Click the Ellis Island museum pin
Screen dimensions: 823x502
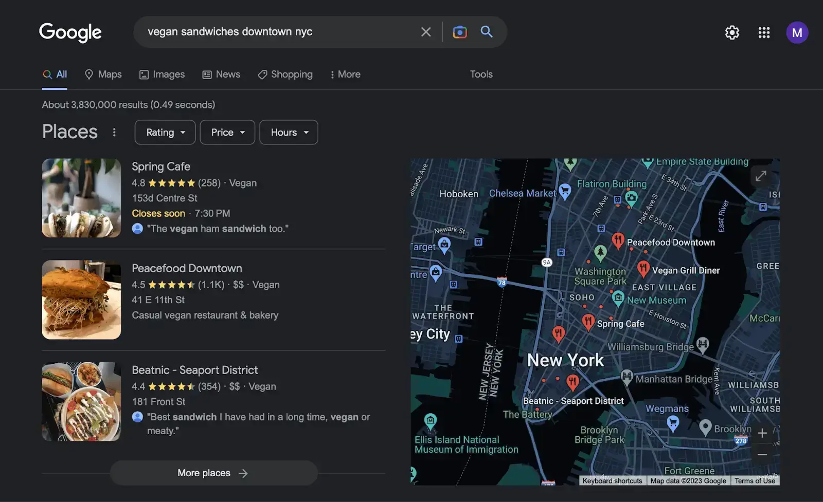tap(431, 421)
